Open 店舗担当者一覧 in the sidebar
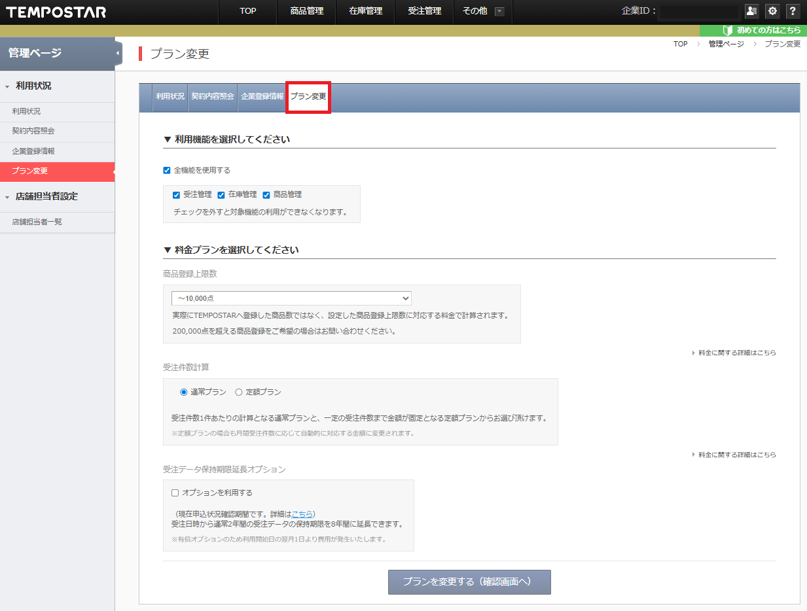The height and width of the screenshot is (611, 807). click(57, 222)
